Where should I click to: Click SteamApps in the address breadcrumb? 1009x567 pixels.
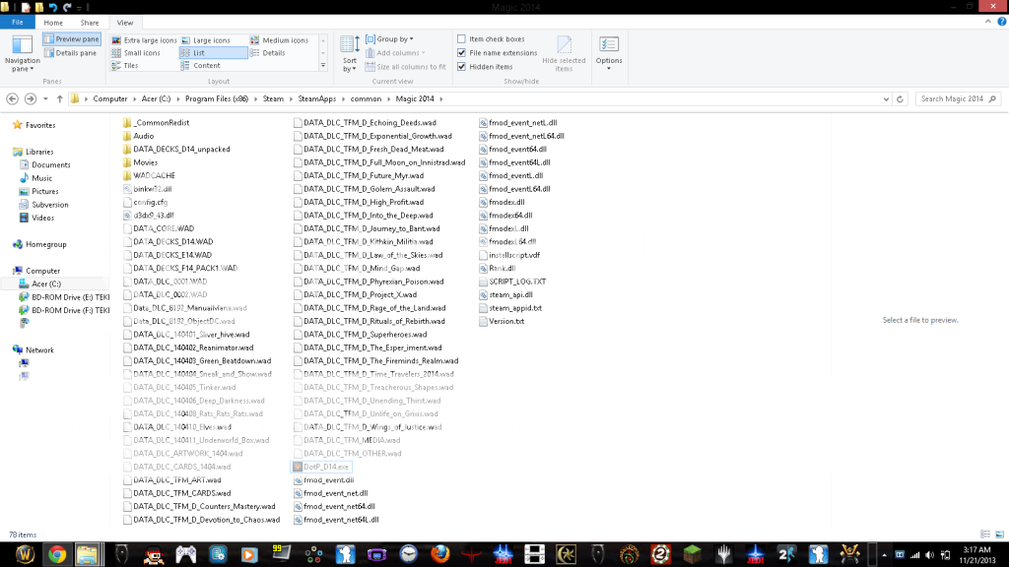click(316, 99)
